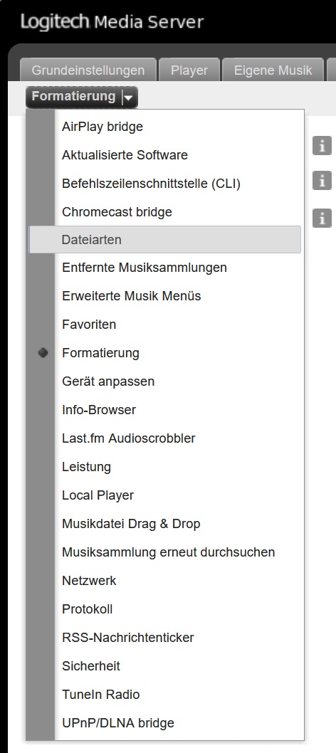Expand the Formatierung dropdown arrow
Screen dimensions: 336x753
click(x=129, y=98)
